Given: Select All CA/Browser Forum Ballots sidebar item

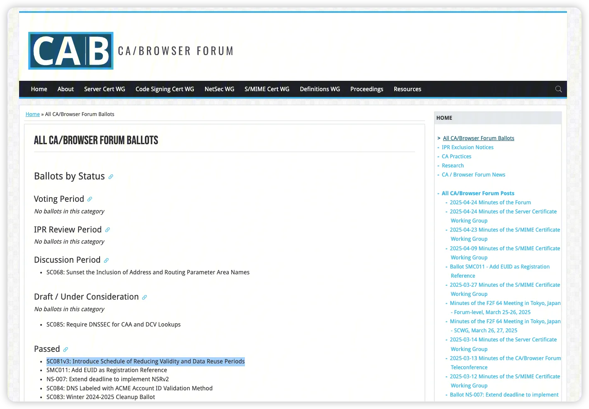Looking at the screenshot, I should (x=478, y=138).
